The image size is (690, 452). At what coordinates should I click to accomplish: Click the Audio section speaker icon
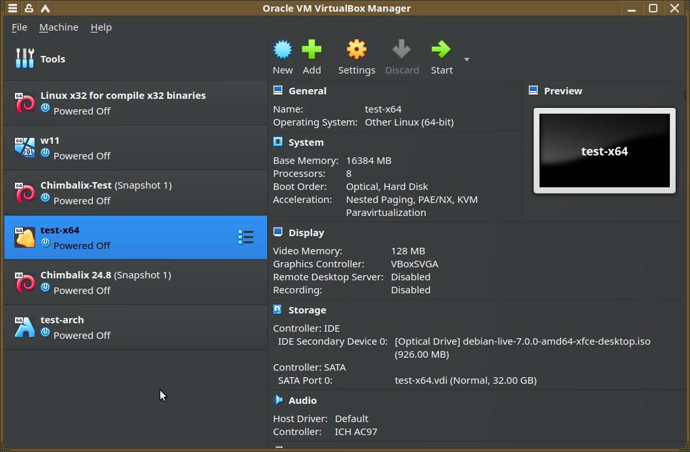278,400
